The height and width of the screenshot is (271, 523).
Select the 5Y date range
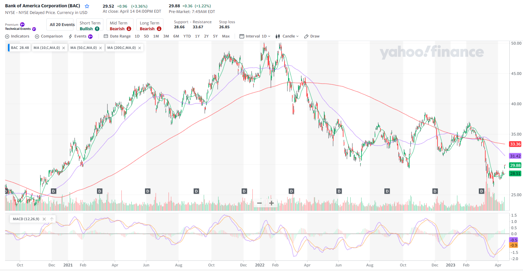tap(215, 36)
